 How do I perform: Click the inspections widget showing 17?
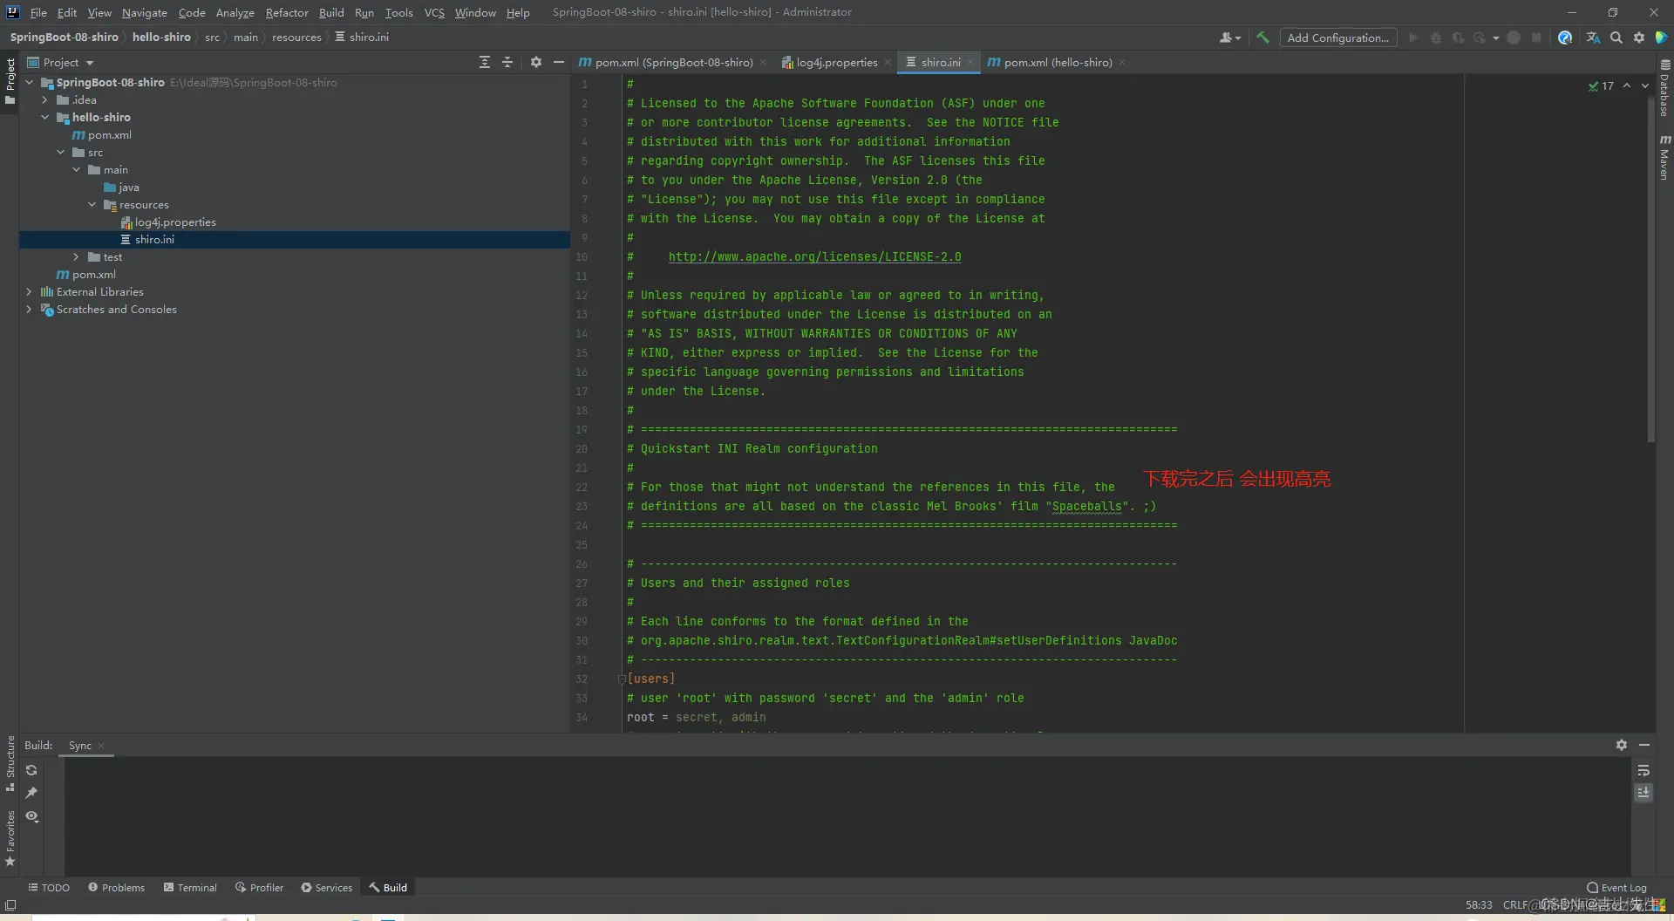1602,85
